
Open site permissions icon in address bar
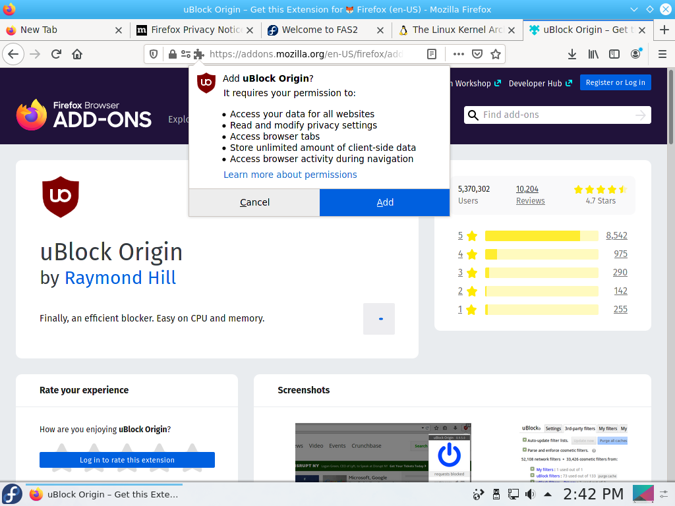point(185,54)
